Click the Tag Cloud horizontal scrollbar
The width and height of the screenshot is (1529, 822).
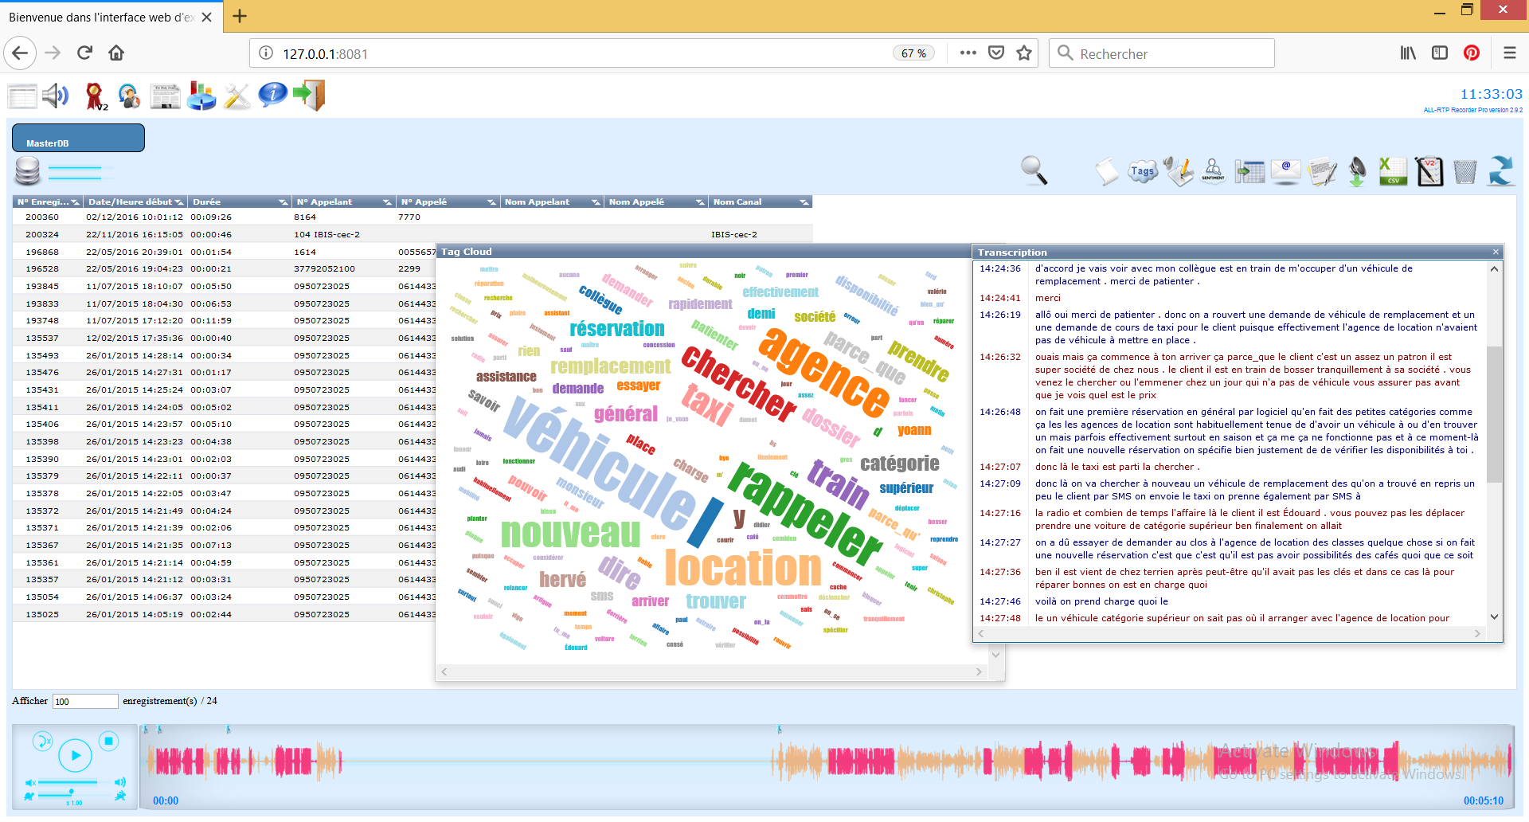[711, 672]
